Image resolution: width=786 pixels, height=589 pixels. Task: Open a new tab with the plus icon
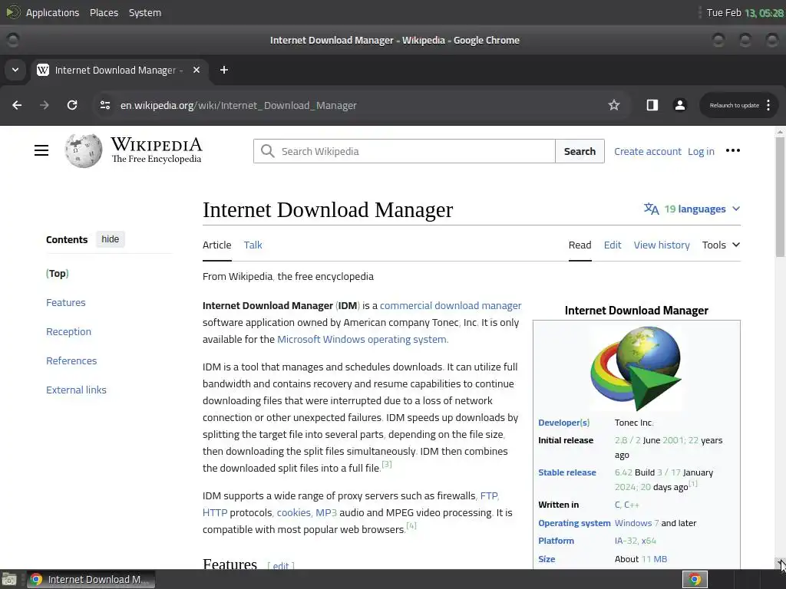tap(224, 70)
